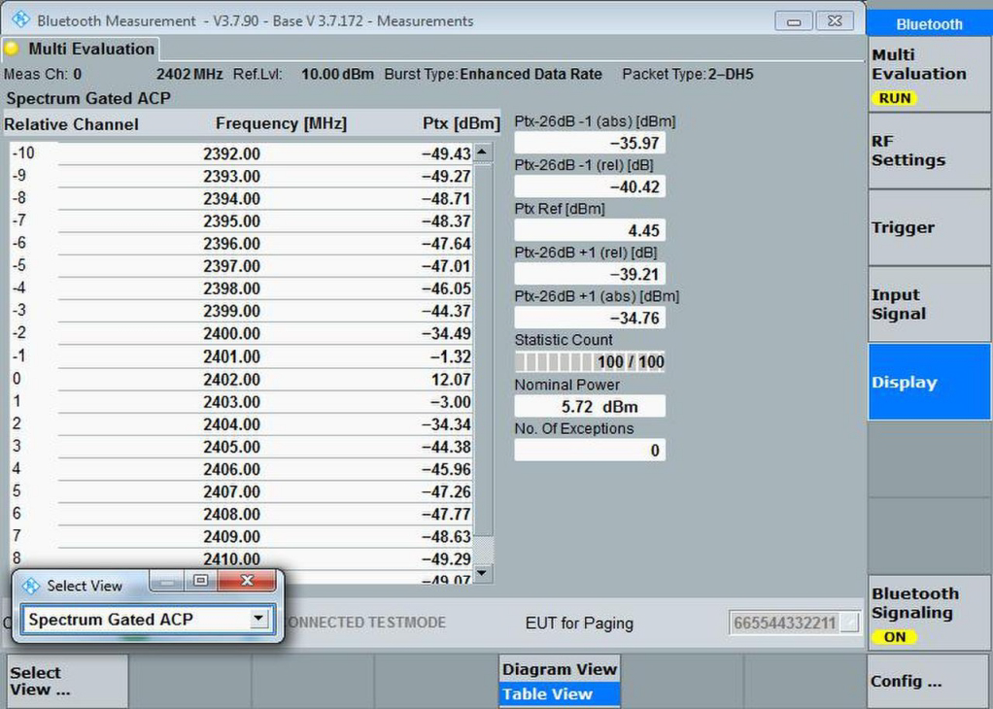Close the Select View dialog
Viewport: 993px width, 709px height.
pyautogui.click(x=247, y=580)
